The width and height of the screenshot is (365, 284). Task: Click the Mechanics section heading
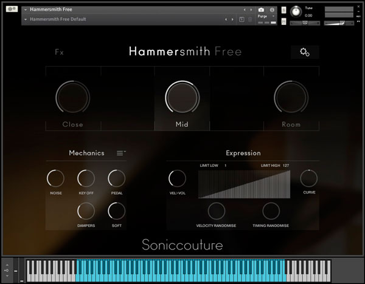[86, 153]
